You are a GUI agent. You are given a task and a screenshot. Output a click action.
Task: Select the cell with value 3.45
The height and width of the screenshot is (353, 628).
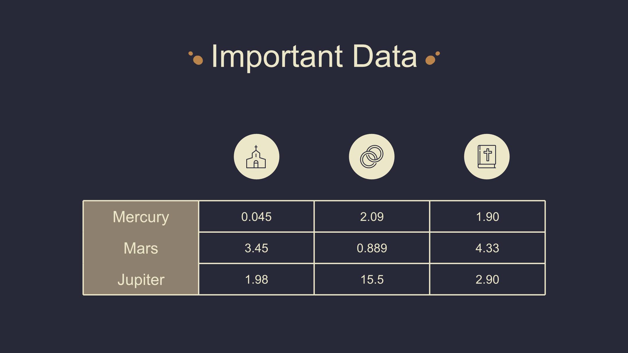(256, 248)
